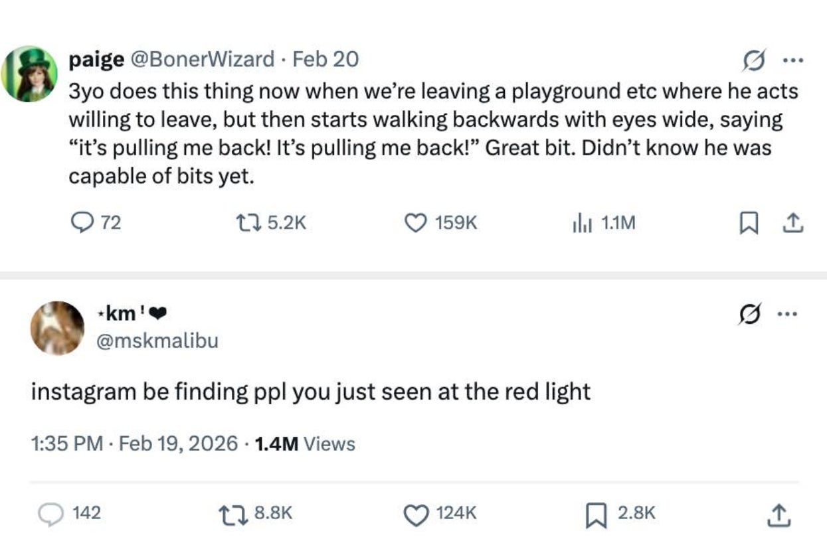The image size is (827, 551).
Task: Like km's tweet with 124K likes
Action: click(416, 513)
